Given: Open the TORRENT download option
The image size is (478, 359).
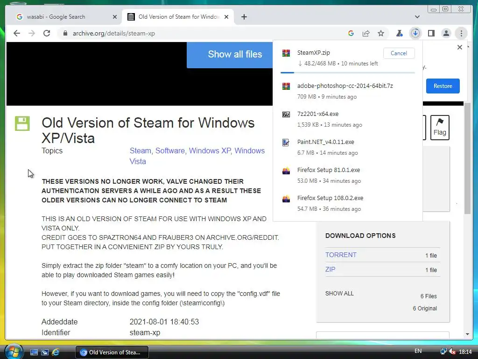Looking at the screenshot, I should (341, 255).
